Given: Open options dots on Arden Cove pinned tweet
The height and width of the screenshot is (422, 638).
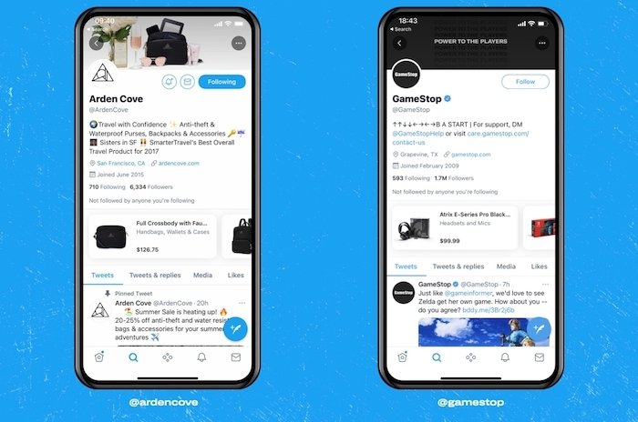Looking at the screenshot, I should tap(242, 303).
